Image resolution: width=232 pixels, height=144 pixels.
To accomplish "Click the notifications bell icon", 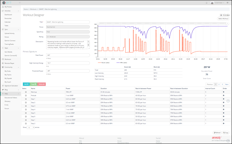I will click(x=206, y=3).
